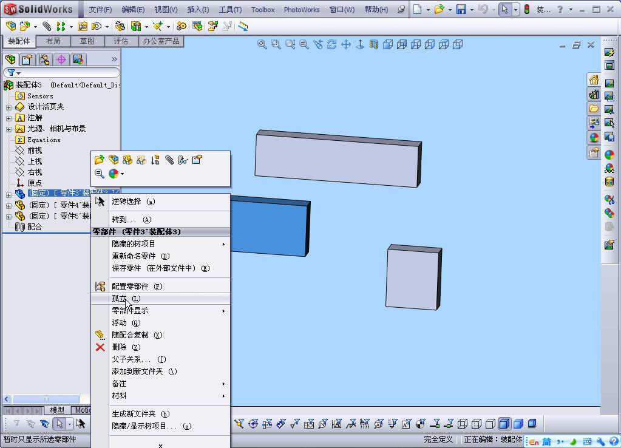Choose 孤立 (L) in the context menu
The height and width of the screenshot is (448, 621).
point(160,299)
